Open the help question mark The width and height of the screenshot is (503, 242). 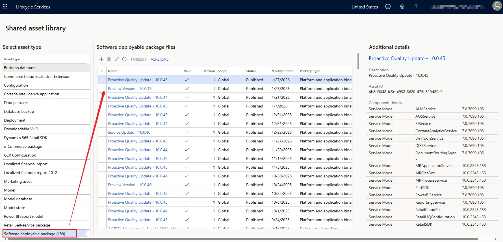click(416, 7)
